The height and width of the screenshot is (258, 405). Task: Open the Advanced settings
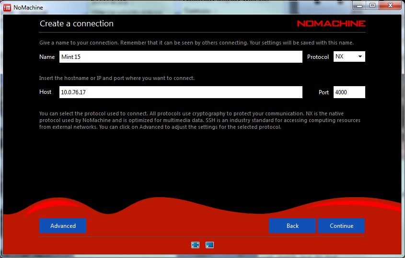[63, 226]
